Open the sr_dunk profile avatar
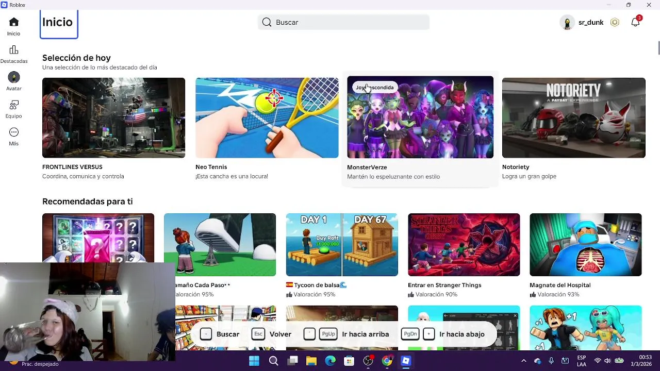The height and width of the screenshot is (371, 660). pyautogui.click(x=567, y=23)
